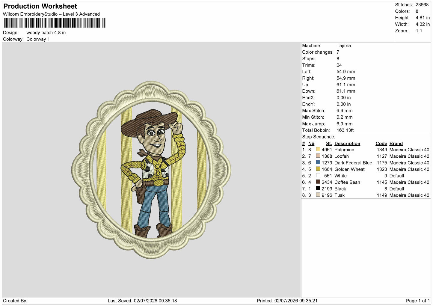Click the Left value 54.9 mm

pos(346,72)
